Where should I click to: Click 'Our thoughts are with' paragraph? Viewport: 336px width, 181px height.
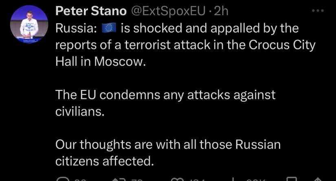point(168,144)
